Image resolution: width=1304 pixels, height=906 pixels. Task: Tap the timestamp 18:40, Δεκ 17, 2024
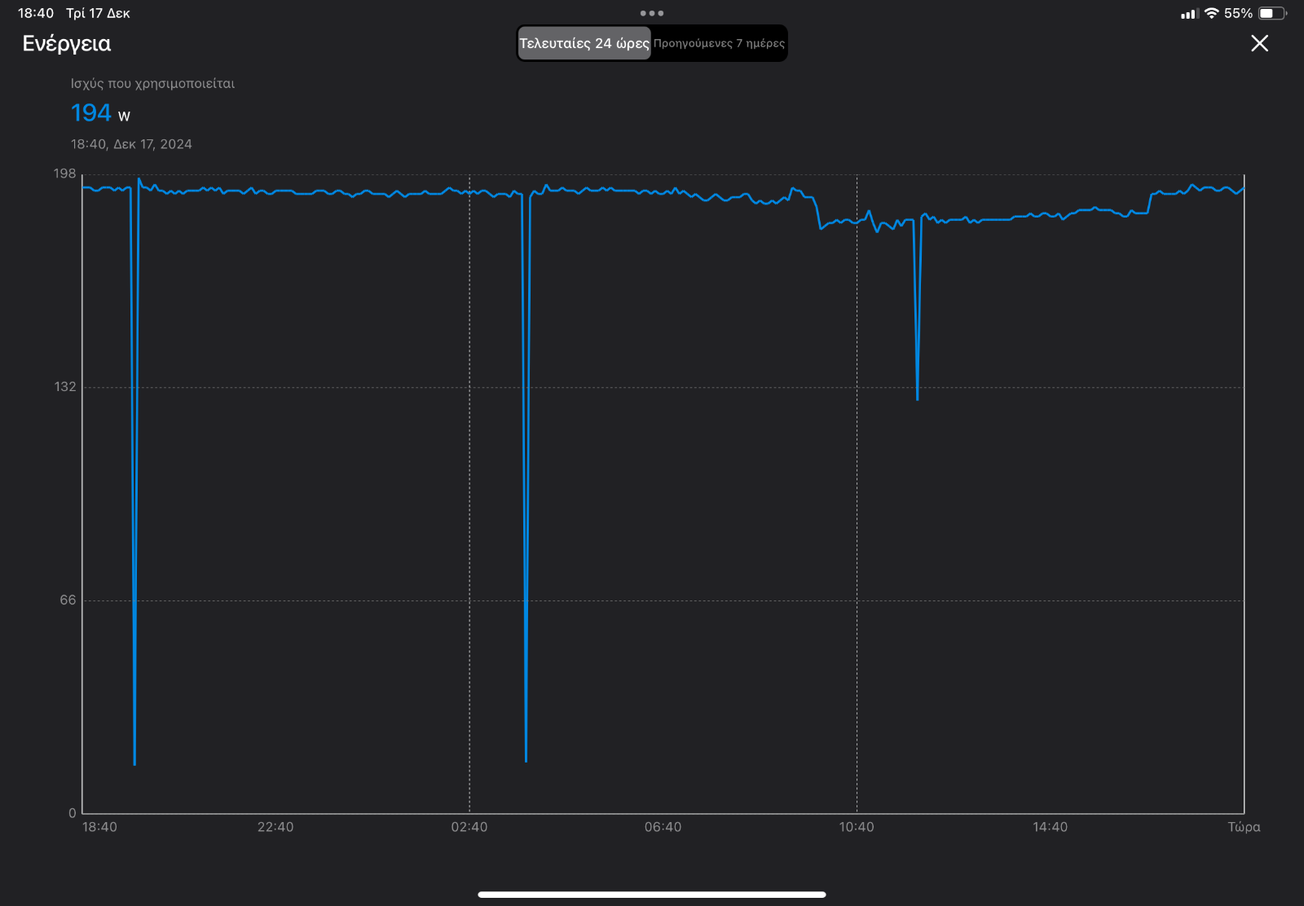click(x=131, y=144)
